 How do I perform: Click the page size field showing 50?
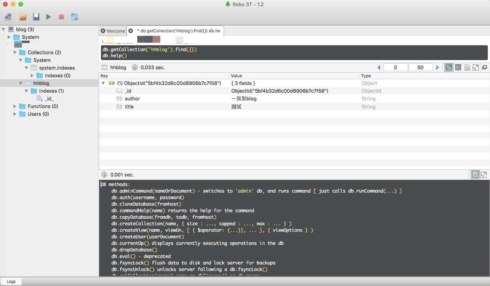pos(420,67)
